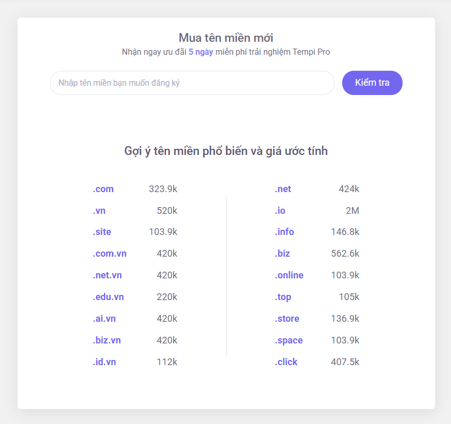The width and height of the screenshot is (451, 424).
Task: Choose the .edu.vn domain link
Action: tap(108, 297)
